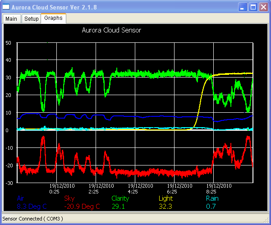271x225 pixels.
Task: Maximize the Aurora Cloud Sensor window
Action: (x=253, y=7)
